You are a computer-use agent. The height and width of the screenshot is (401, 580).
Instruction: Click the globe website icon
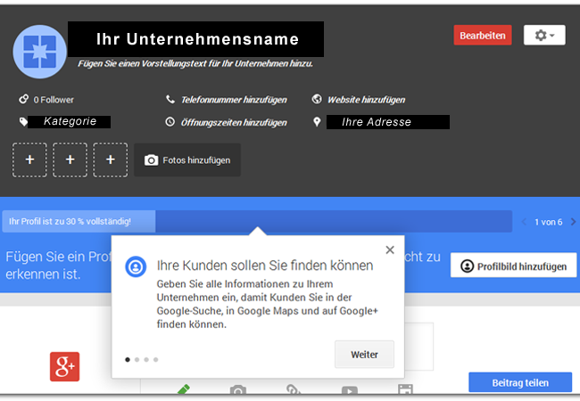[x=317, y=99]
